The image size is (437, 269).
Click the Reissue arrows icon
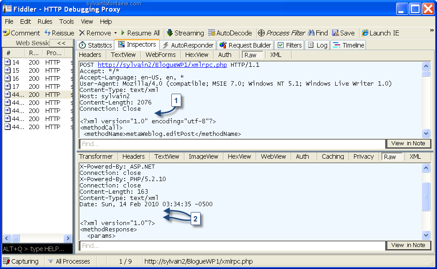coord(48,33)
